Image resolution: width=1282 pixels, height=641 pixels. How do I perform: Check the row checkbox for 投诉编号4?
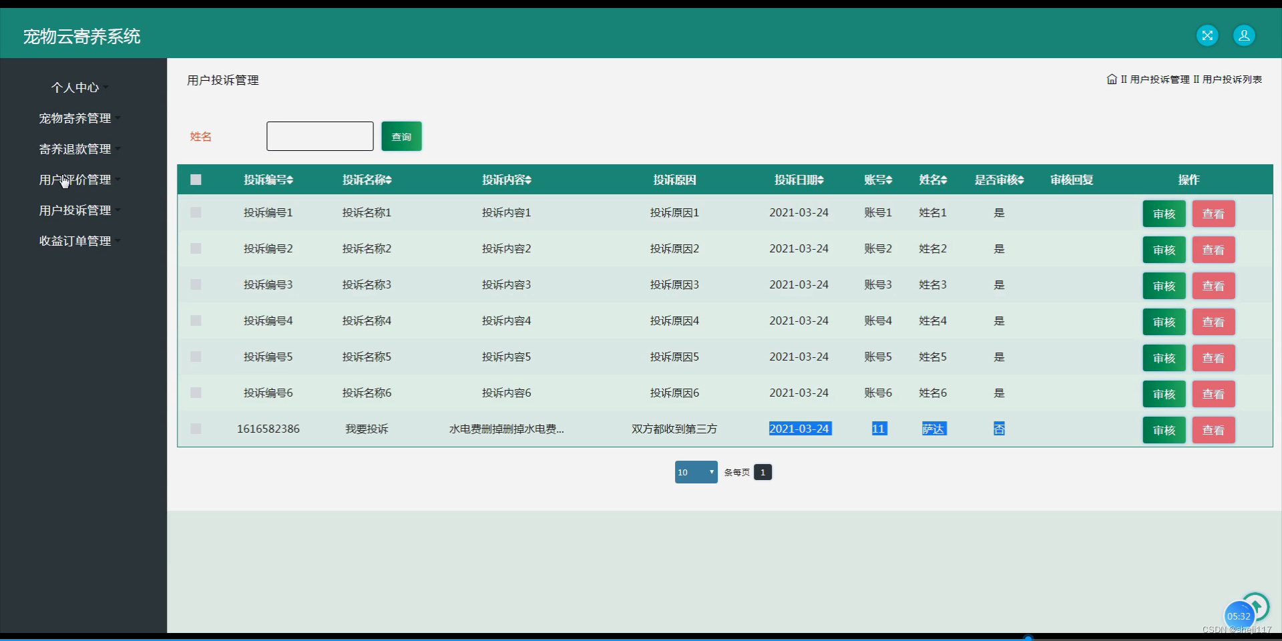(196, 320)
